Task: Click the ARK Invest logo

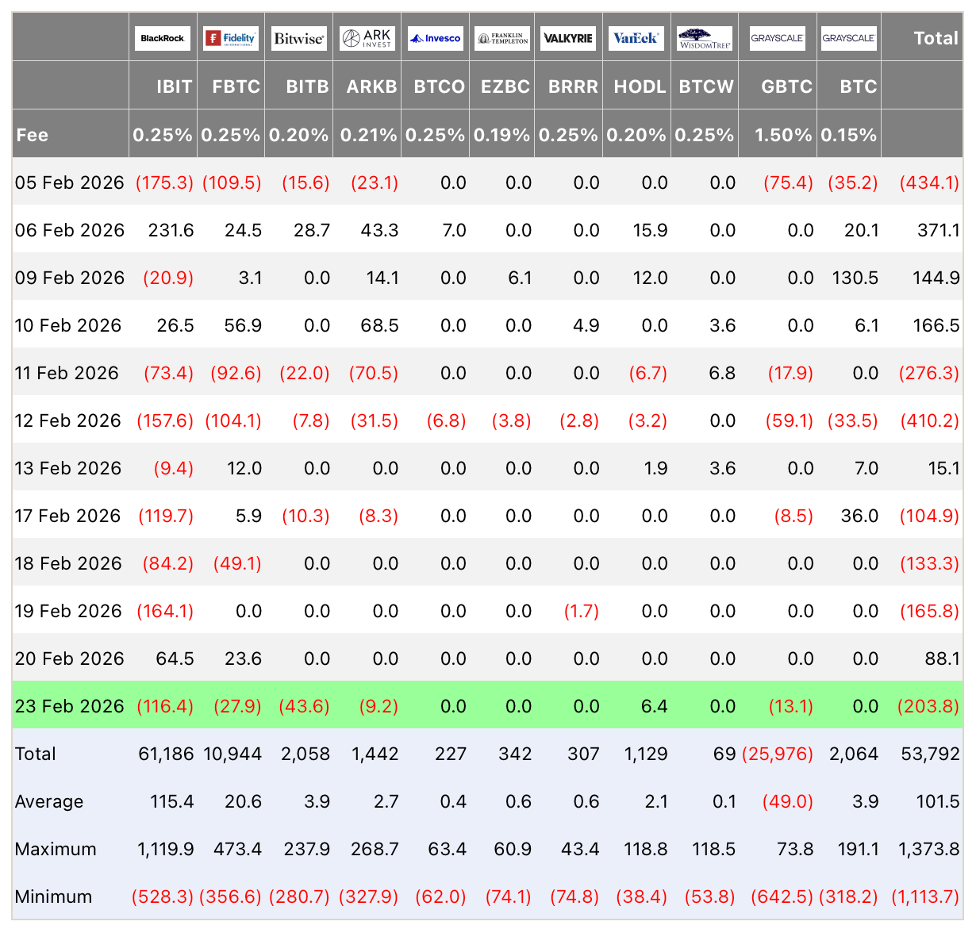Action: pyautogui.click(x=367, y=38)
